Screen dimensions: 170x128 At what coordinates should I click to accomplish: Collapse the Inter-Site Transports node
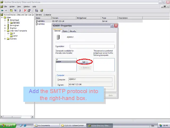pos(5,31)
